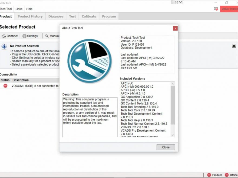Select 'APCI (-M) 000.009.001.0' entry
238x178 pixels.
click(x=137, y=87)
